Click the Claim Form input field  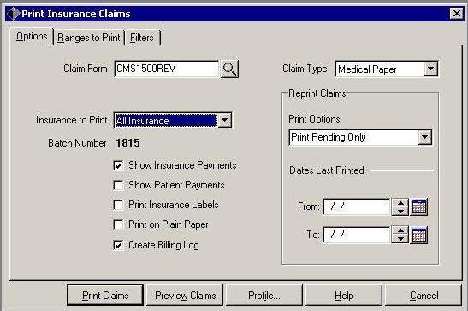[x=167, y=69]
